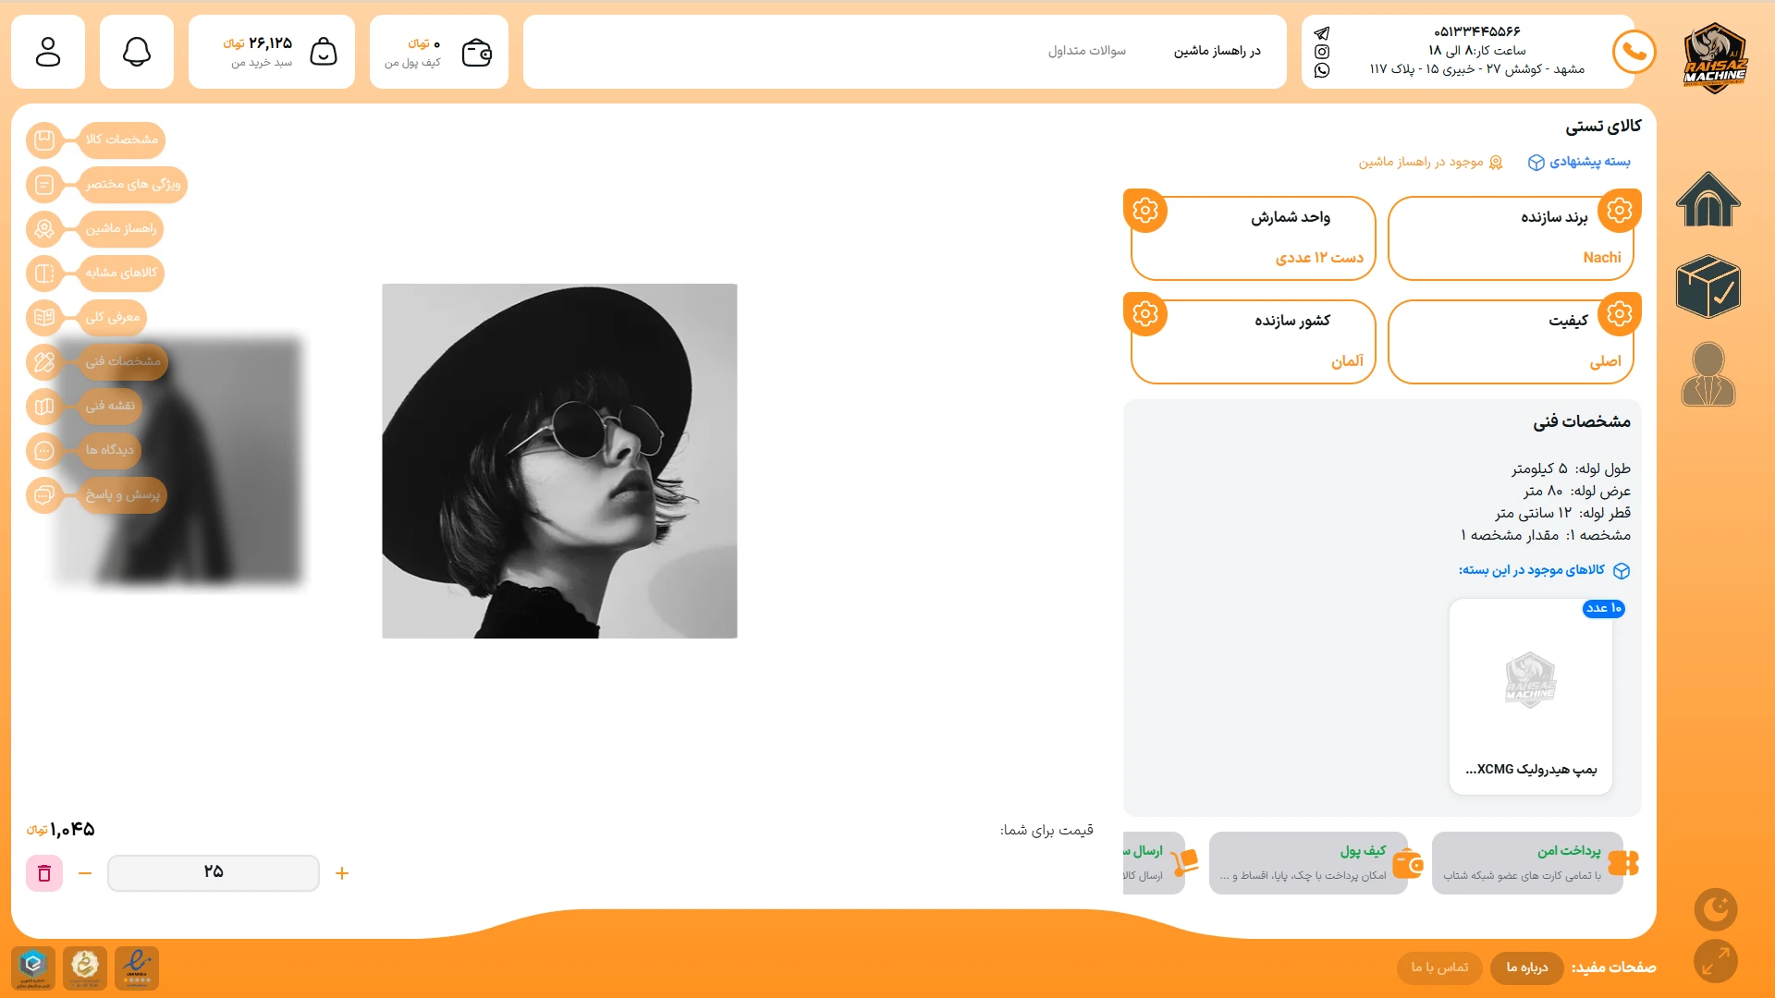Increase quantity with plus button
The height and width of the screenshot is (998, 1775).
pos(342,873)
